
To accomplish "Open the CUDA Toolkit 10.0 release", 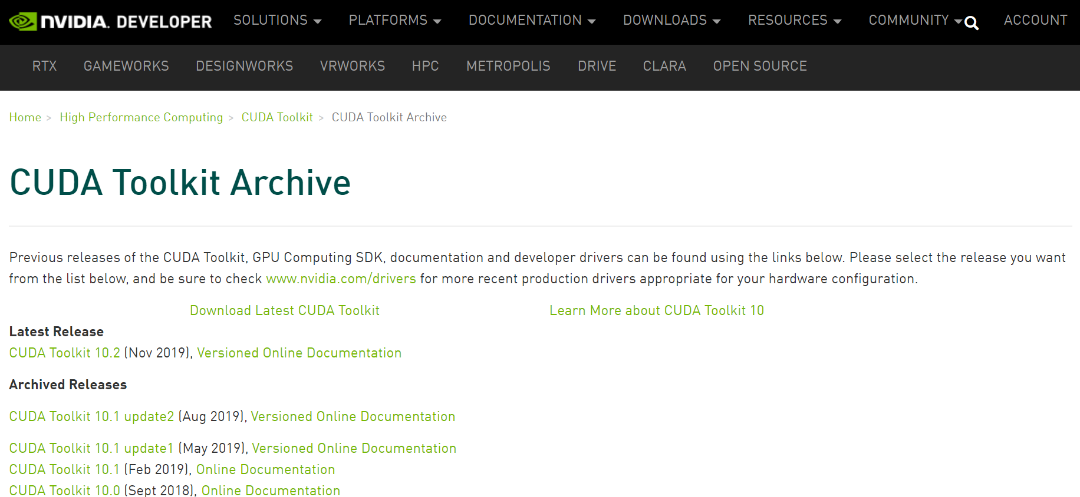I will 65,490.
